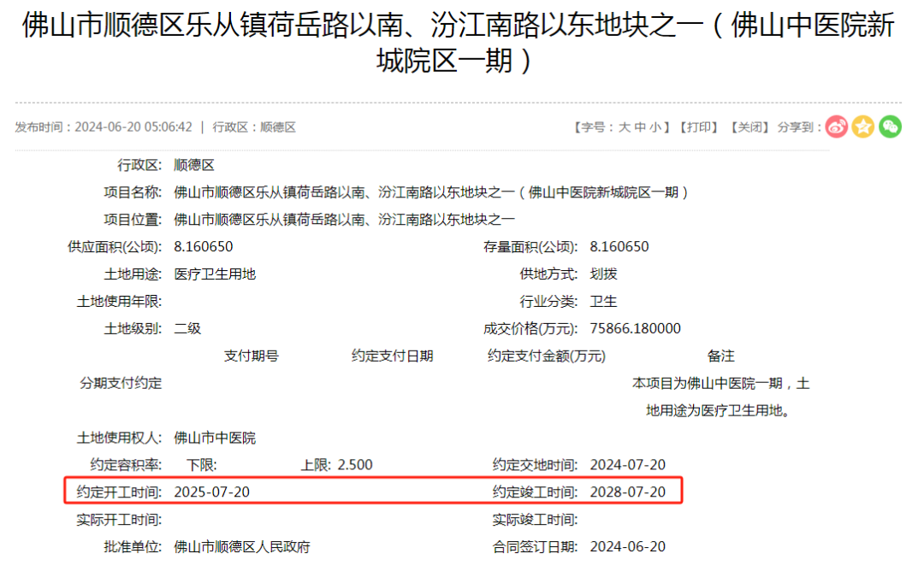Click the 项目位置 value text
The height and width of the screenshot is (577, 924).
pyautogui.click(x=344, y=220)
